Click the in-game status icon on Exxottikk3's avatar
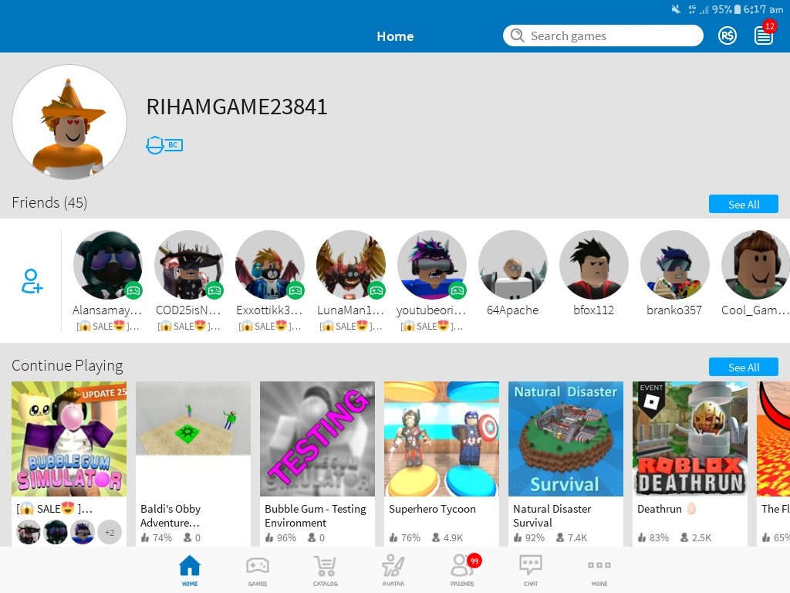 coord(295,290)
